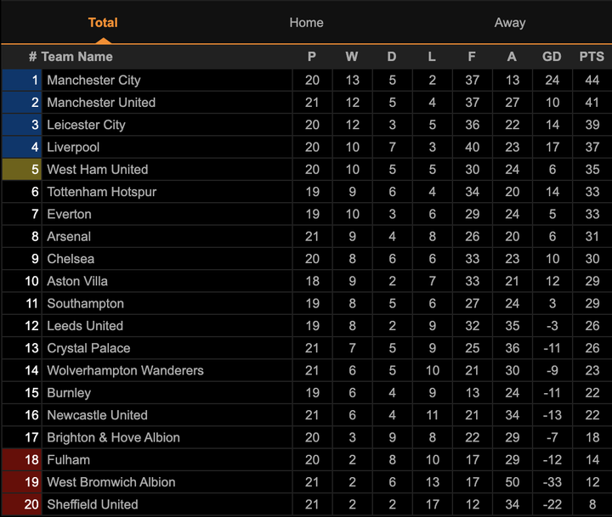Screen dimensions: 612x517
Task: Sort by Team Name column header
Action: click(76, 57)
